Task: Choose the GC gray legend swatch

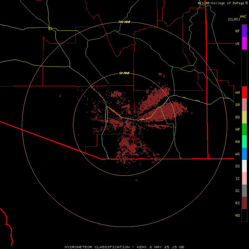Action: tap(244, 191)
